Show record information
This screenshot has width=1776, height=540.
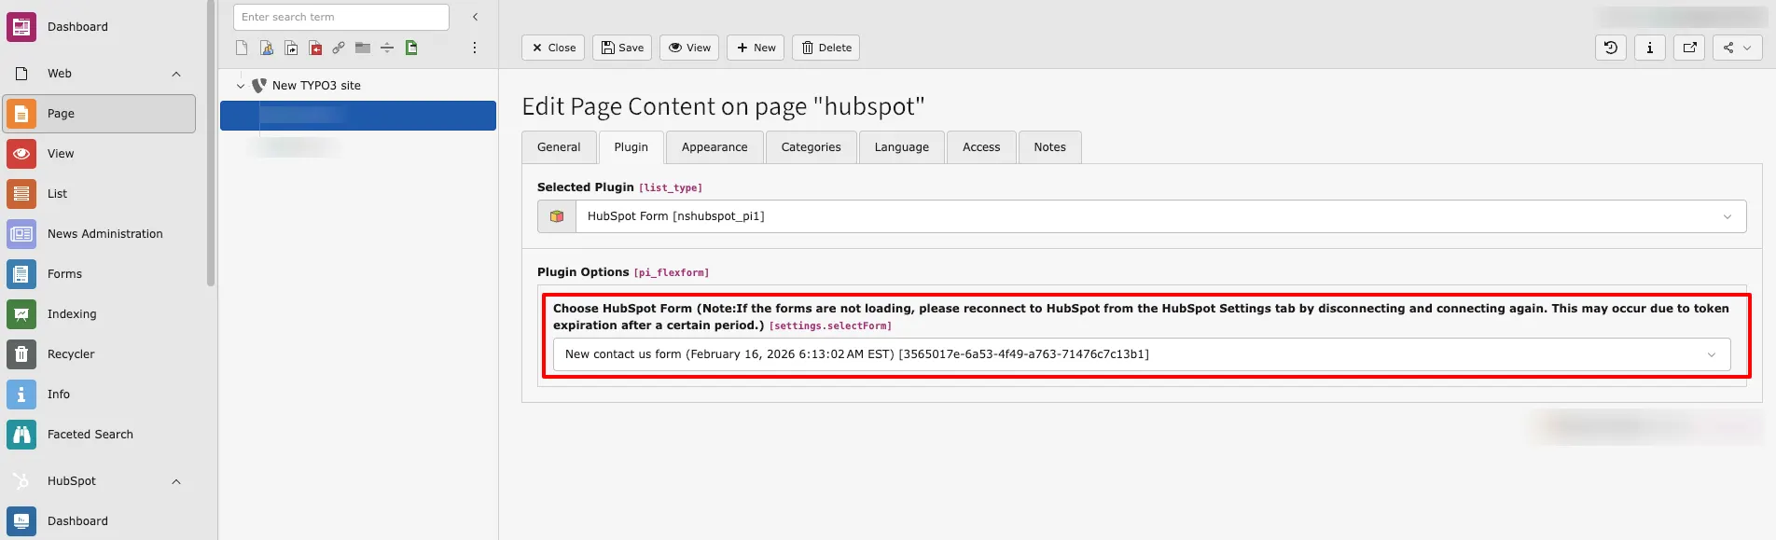click(x=1650, y=48)
